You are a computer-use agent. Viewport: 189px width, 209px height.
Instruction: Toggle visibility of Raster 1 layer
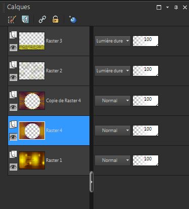coord(13,167)
